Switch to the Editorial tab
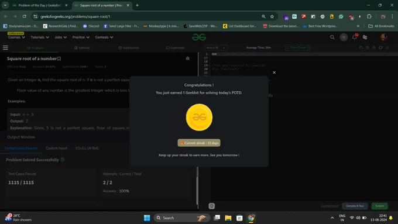The image size is (398, 224). 82,48
